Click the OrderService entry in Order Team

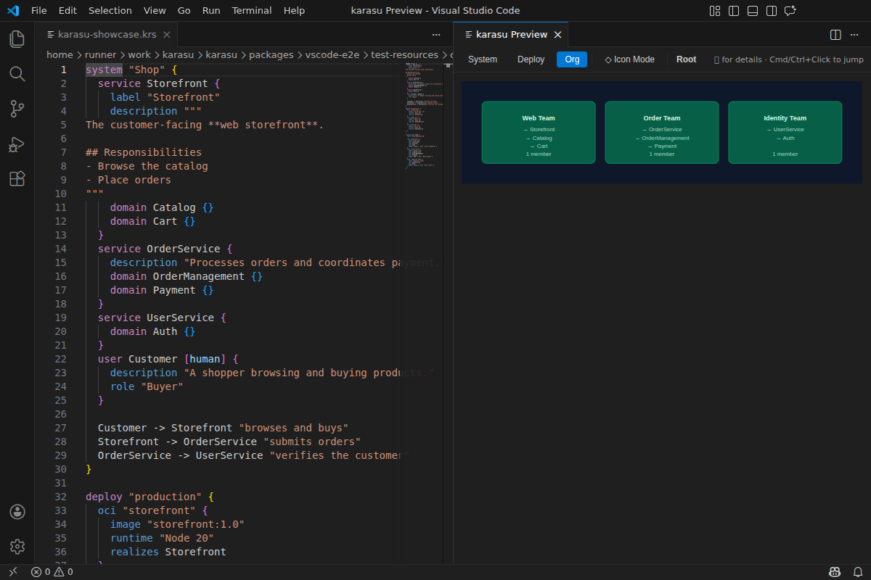coord(662,129)
